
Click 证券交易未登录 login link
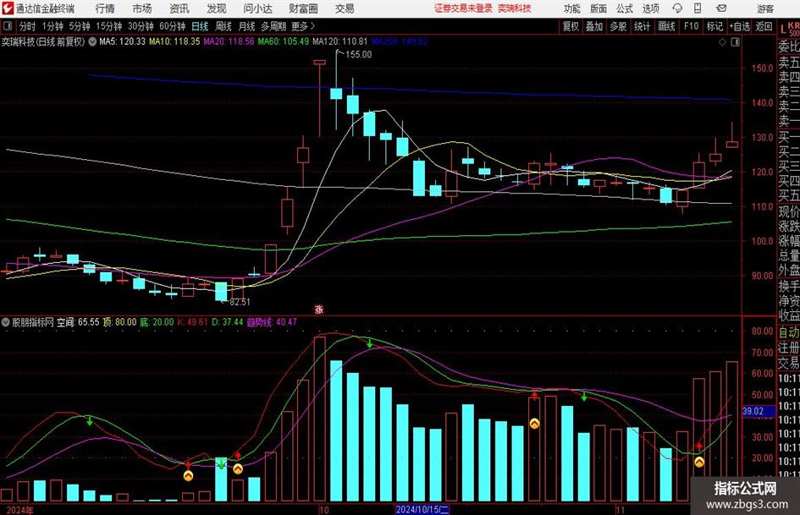[x=463, y=8]
